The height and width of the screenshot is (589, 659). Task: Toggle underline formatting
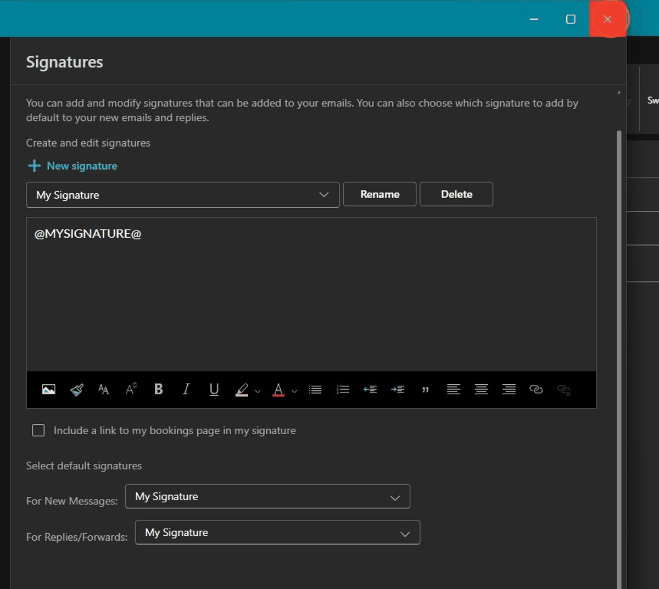(x=214, y=390)
